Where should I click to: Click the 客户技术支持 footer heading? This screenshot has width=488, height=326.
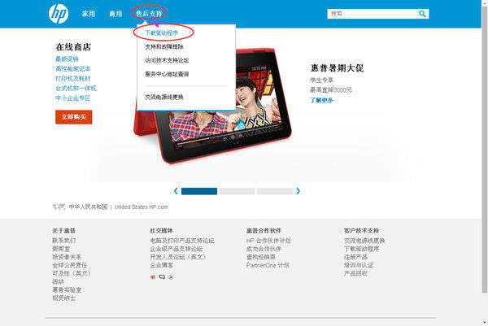(361, 231)
